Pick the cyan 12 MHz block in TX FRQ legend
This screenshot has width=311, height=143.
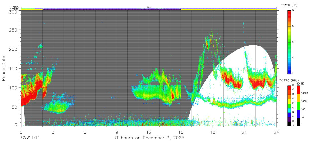click(289, 110)
